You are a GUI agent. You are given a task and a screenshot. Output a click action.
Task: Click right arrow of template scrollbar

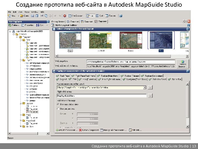coord(187,56)
